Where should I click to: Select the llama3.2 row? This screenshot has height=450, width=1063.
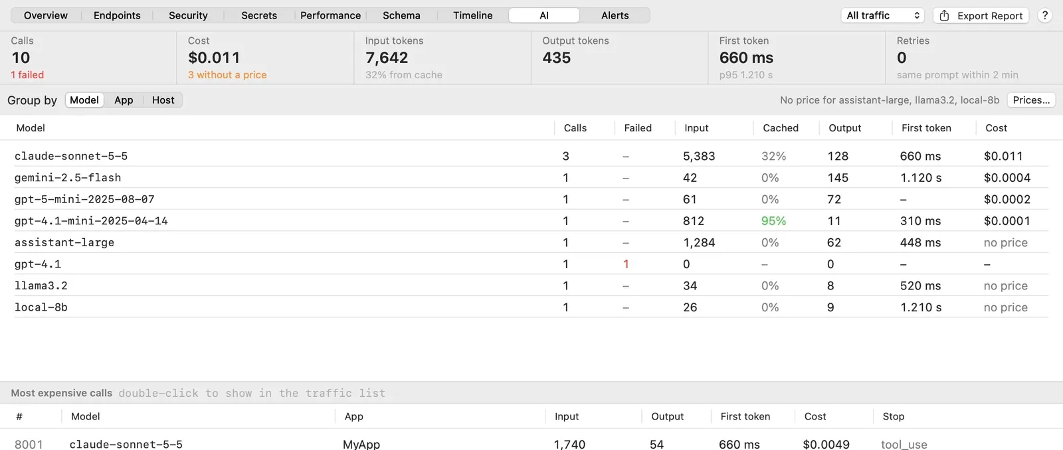tap(531, 285)
